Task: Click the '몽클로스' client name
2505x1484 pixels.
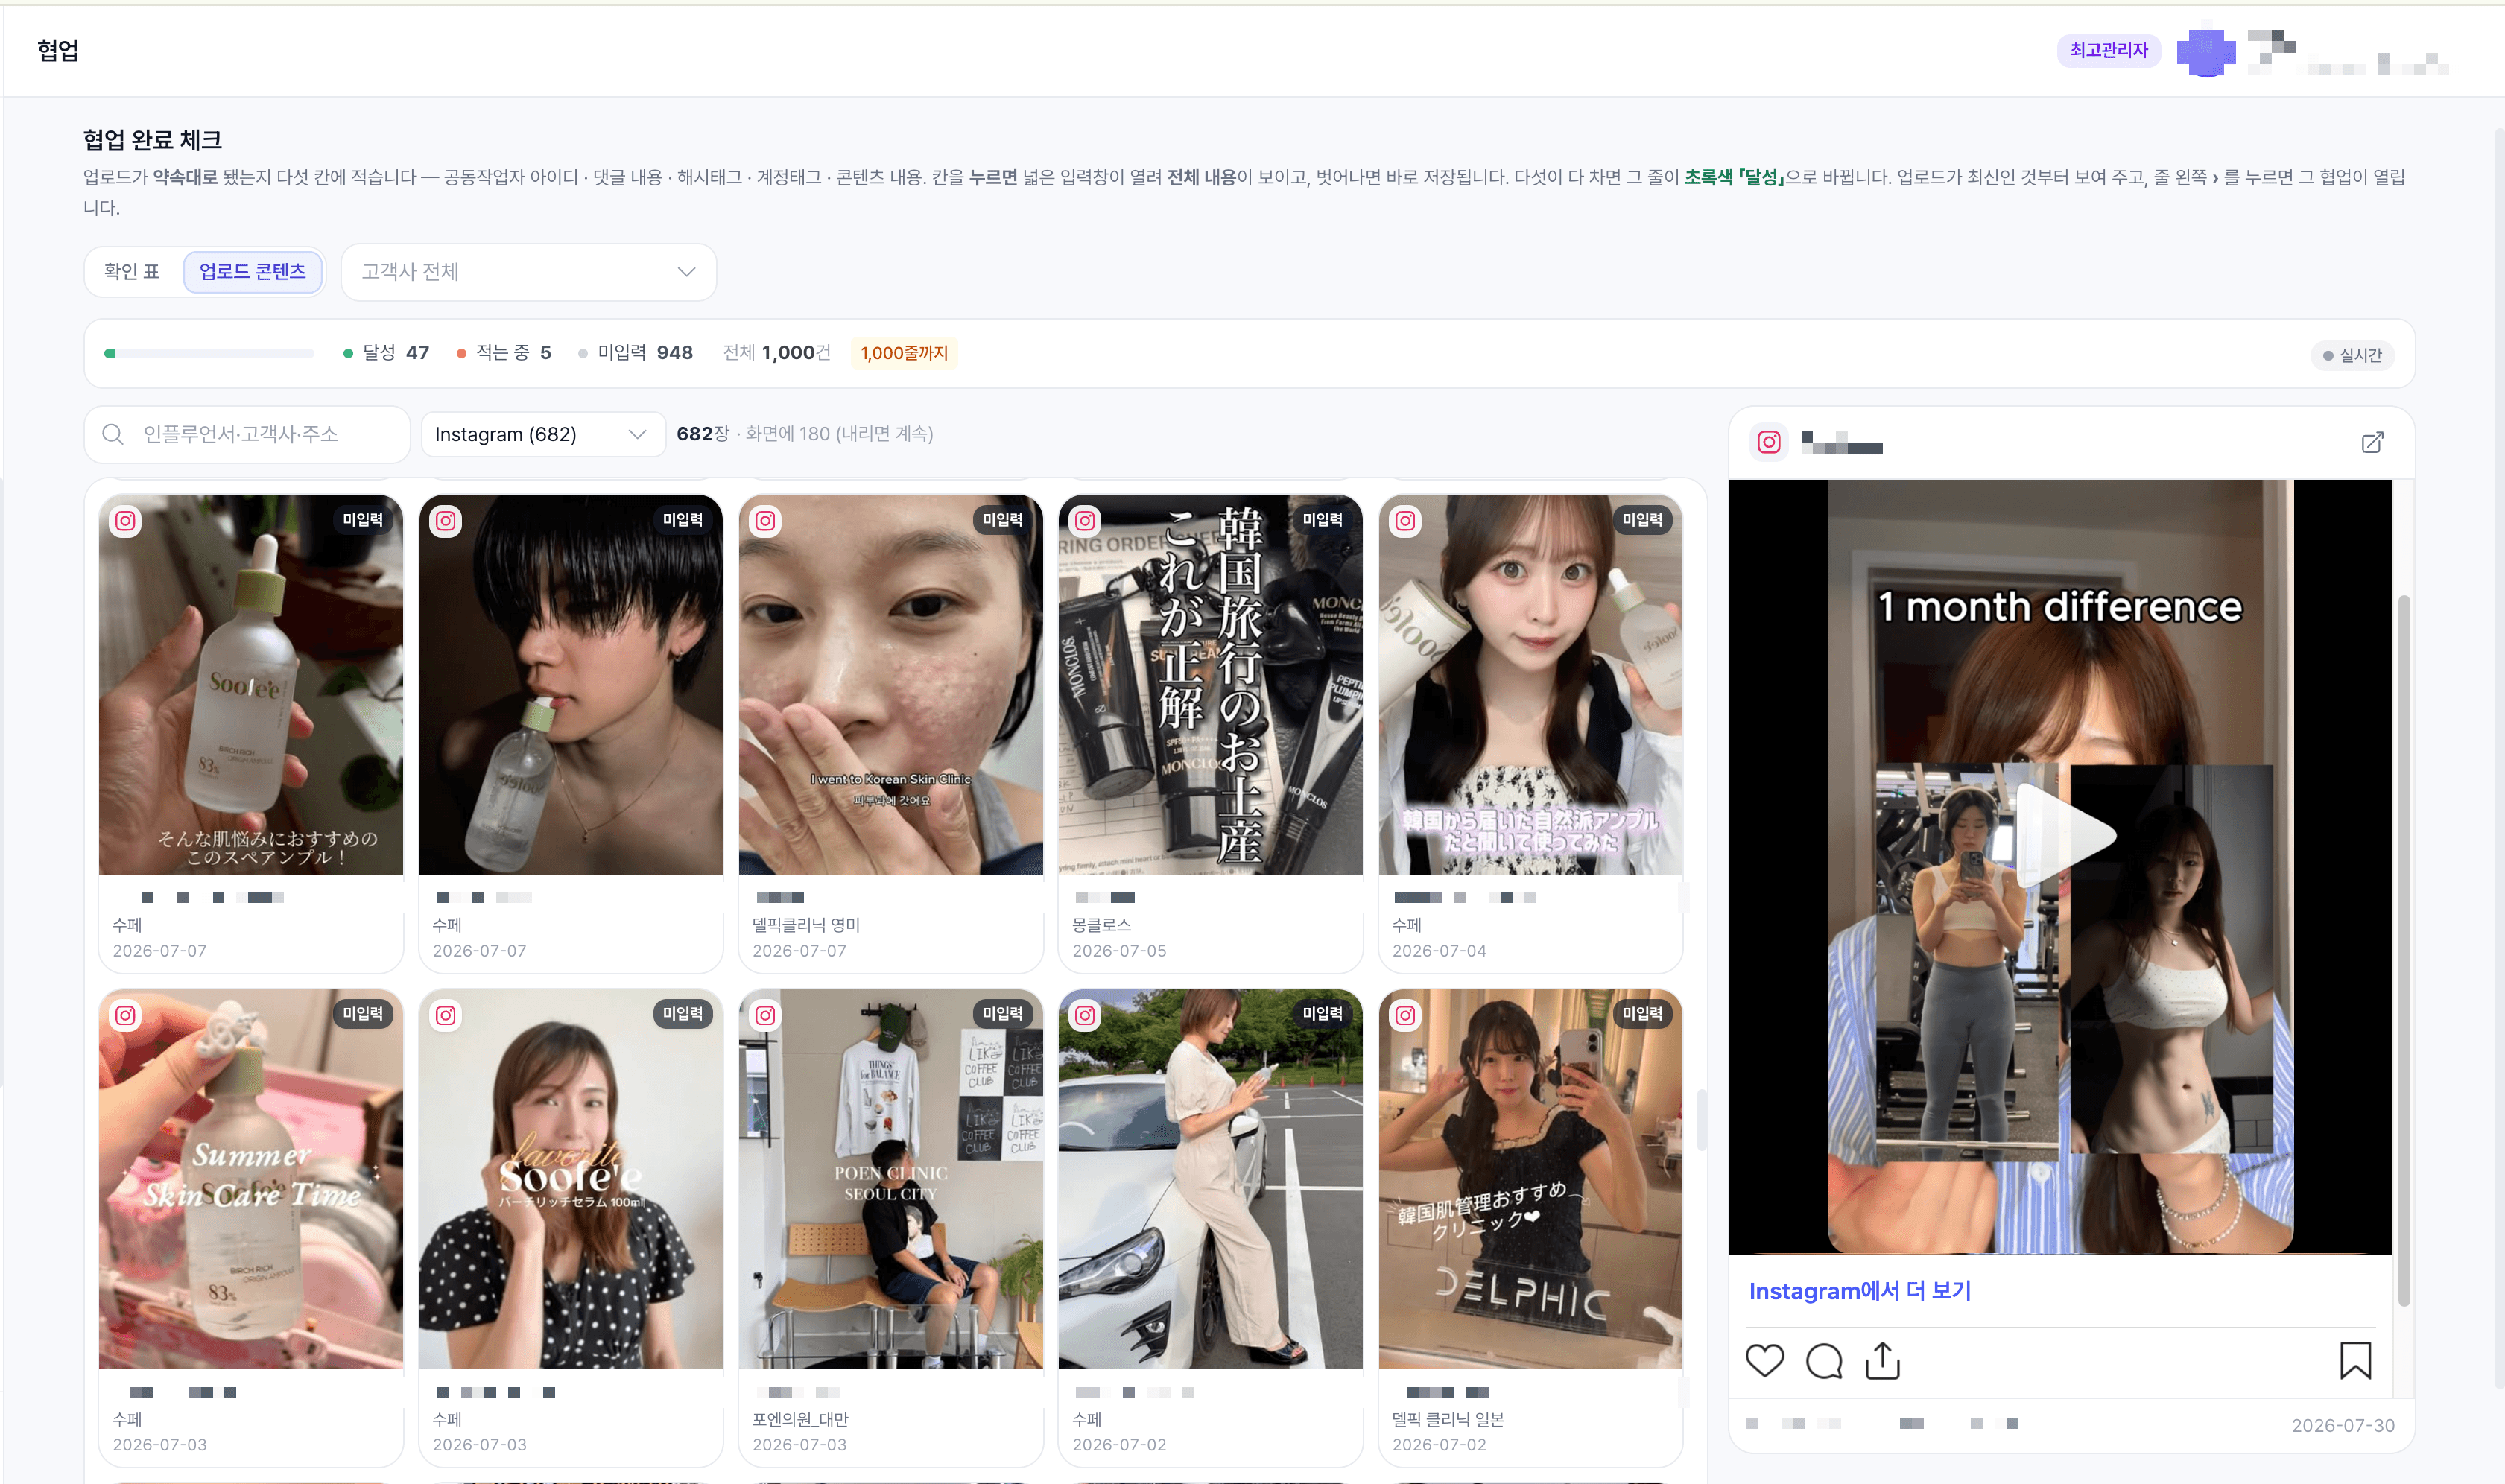Action: click(x=1101, y=925)
